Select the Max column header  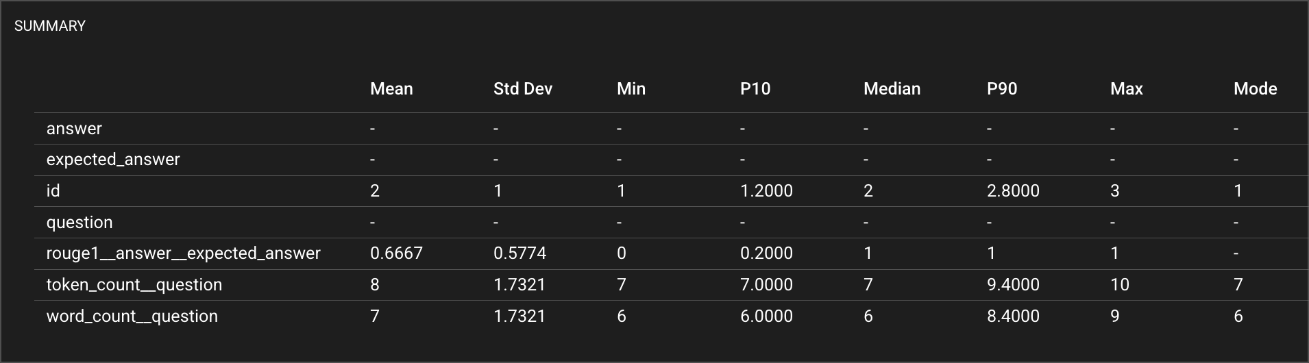click(x=1126, y=88)
